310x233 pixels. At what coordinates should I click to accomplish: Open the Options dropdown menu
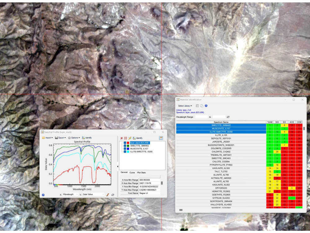click(x=74, y=138)
